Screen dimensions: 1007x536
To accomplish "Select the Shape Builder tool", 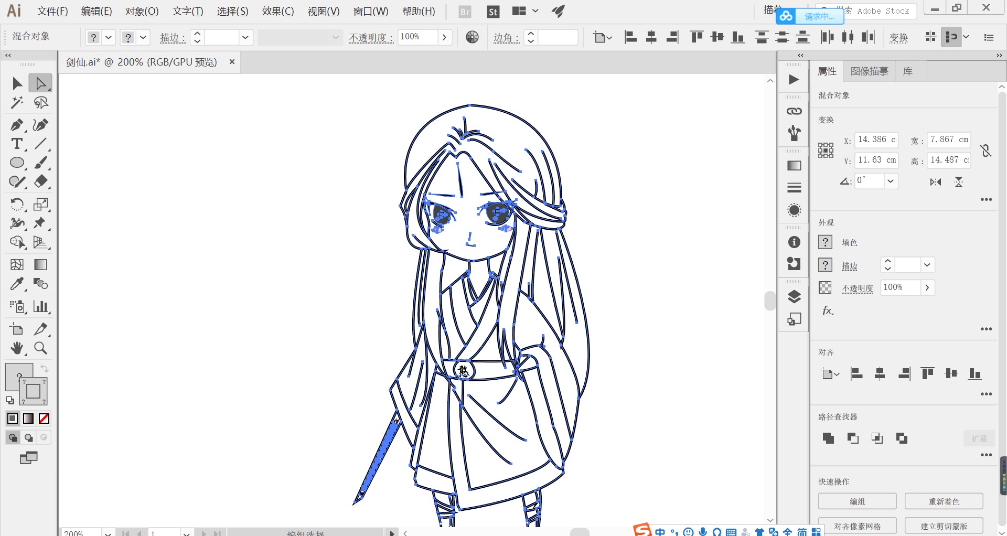I will pos(17,242).
